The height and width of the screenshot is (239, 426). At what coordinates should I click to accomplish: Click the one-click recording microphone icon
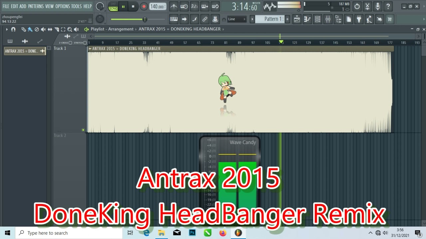[x=377, y=6]
